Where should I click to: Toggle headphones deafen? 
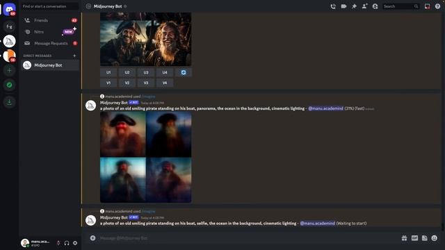click(67, 243)
